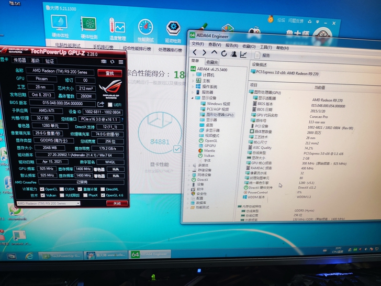Screen dimensions: 381x286
Task: Click 查找 lookup button in GPU-Z
Action: point(109,73)
